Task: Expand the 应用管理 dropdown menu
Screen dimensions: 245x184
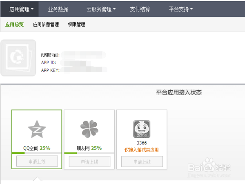Action: (x=21, y=9)
